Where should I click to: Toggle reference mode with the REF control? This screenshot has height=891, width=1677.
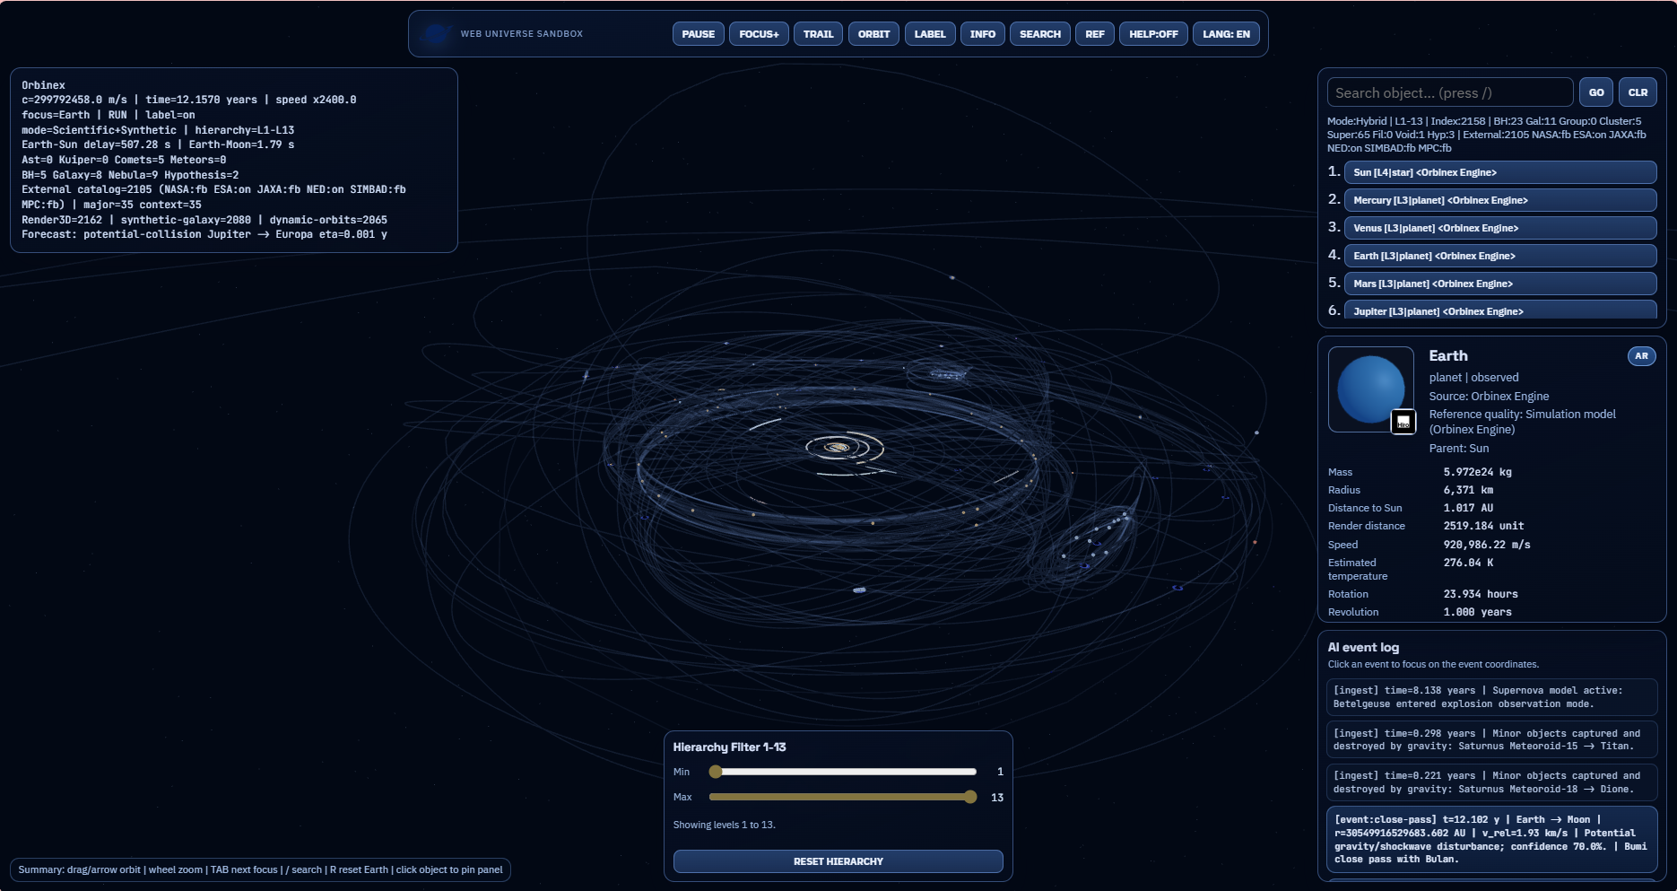point(1094,33)
